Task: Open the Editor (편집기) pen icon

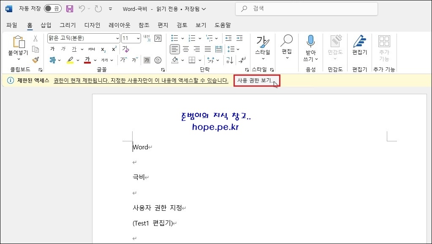Action: point(360,41)
